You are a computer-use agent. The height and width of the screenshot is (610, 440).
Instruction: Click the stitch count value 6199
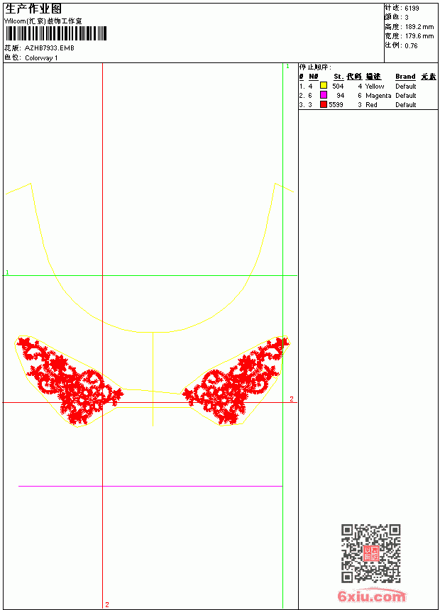[x=412, y=9]
